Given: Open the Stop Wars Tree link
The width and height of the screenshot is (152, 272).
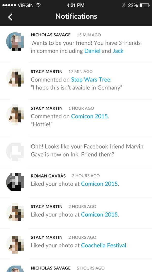Looking at the screenshot, I should point(91,79).
